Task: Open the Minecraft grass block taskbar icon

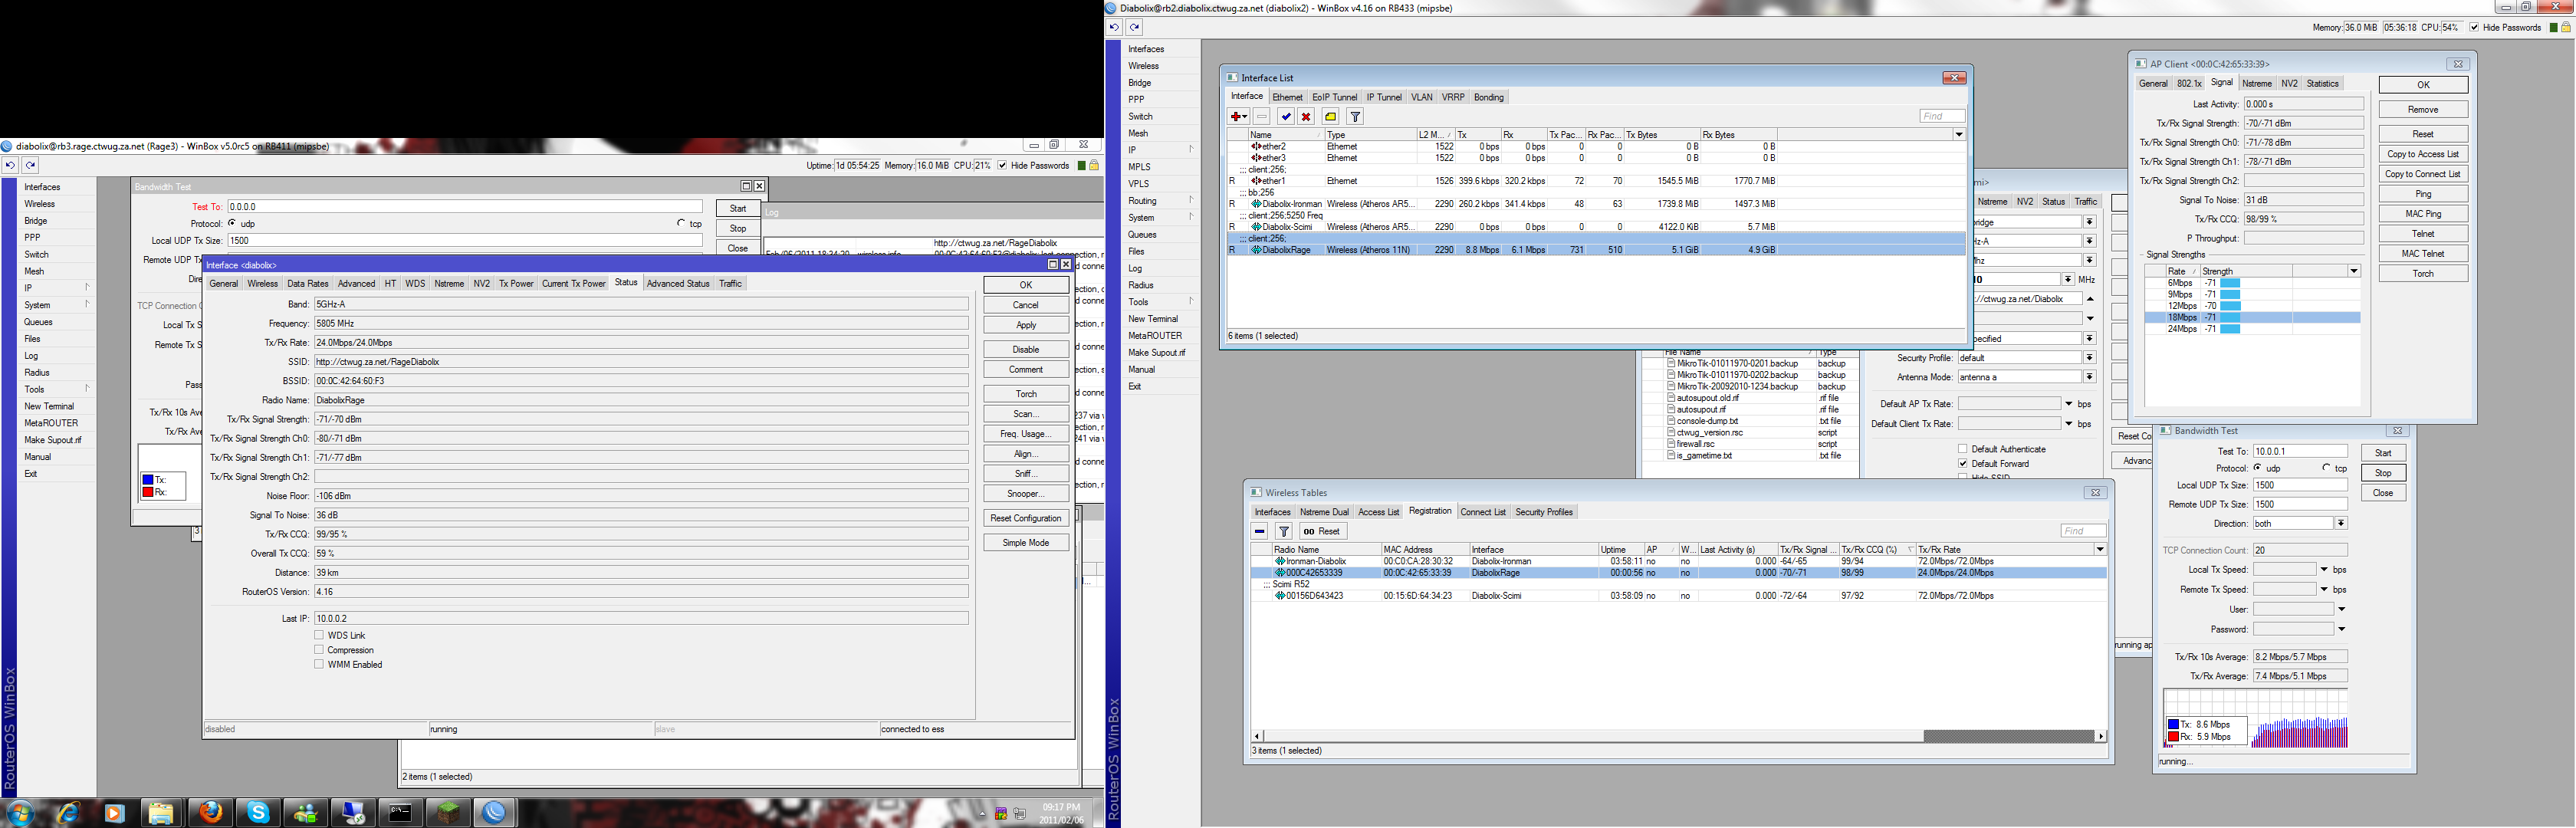Action: [x=448, y=812]
